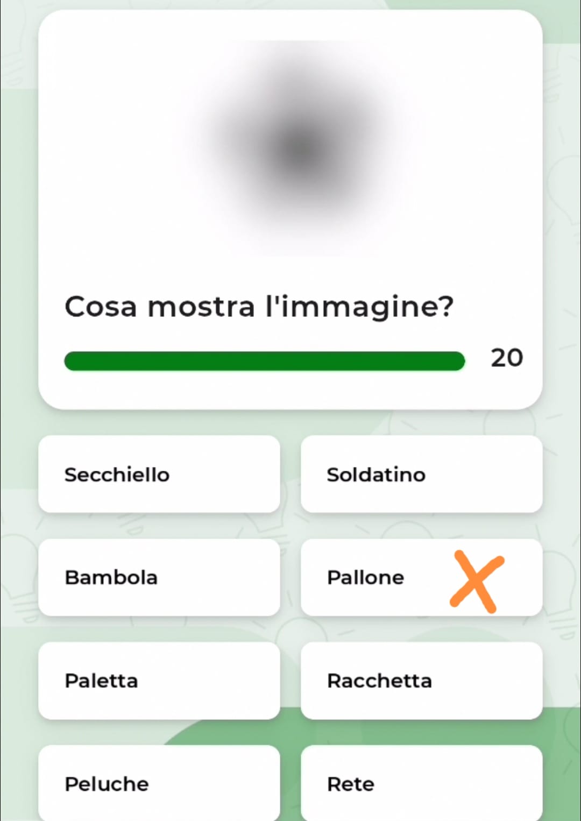This screenshot has width=581, height=821.
Task: Pick Bambola as the answer
Action: point(159,577)
